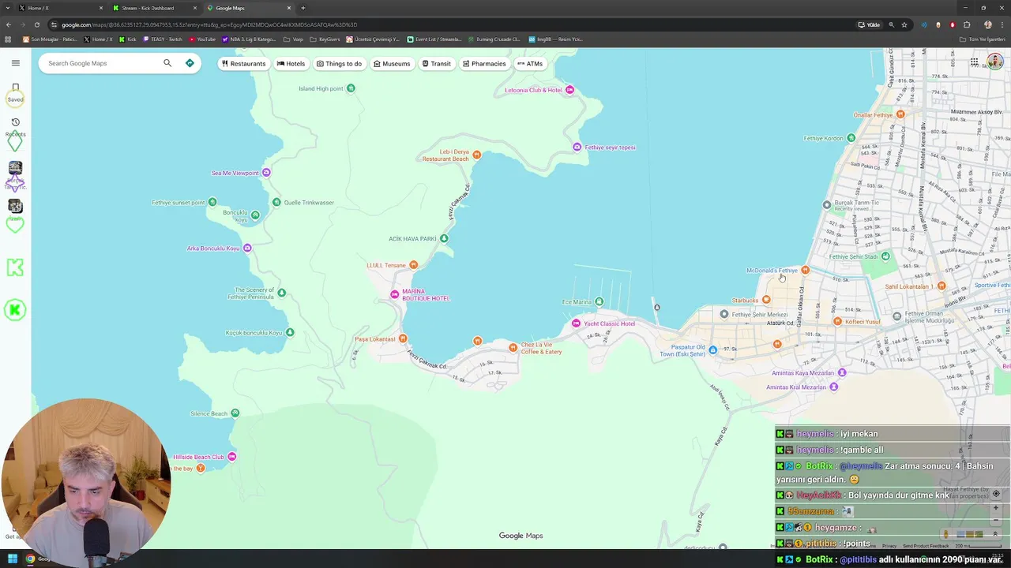The height and width of the screenshot is (568, 1011).
Task: Filter the map by Hotels
Action: 291,63
